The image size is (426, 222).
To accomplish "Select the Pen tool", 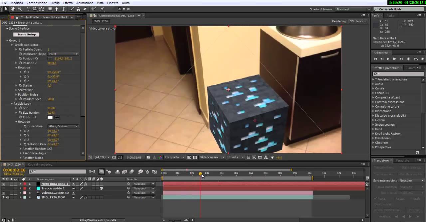I will tap(57, 9).
